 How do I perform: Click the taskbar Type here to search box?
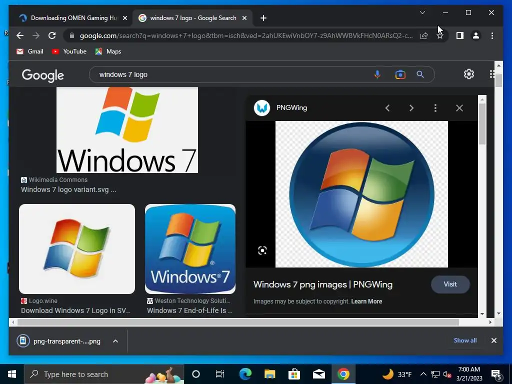(104, 374)
